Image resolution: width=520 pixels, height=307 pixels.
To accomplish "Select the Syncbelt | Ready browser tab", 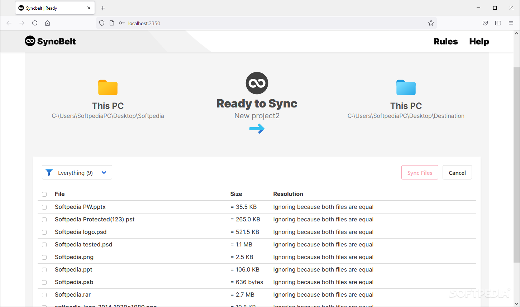I will 55,8.
